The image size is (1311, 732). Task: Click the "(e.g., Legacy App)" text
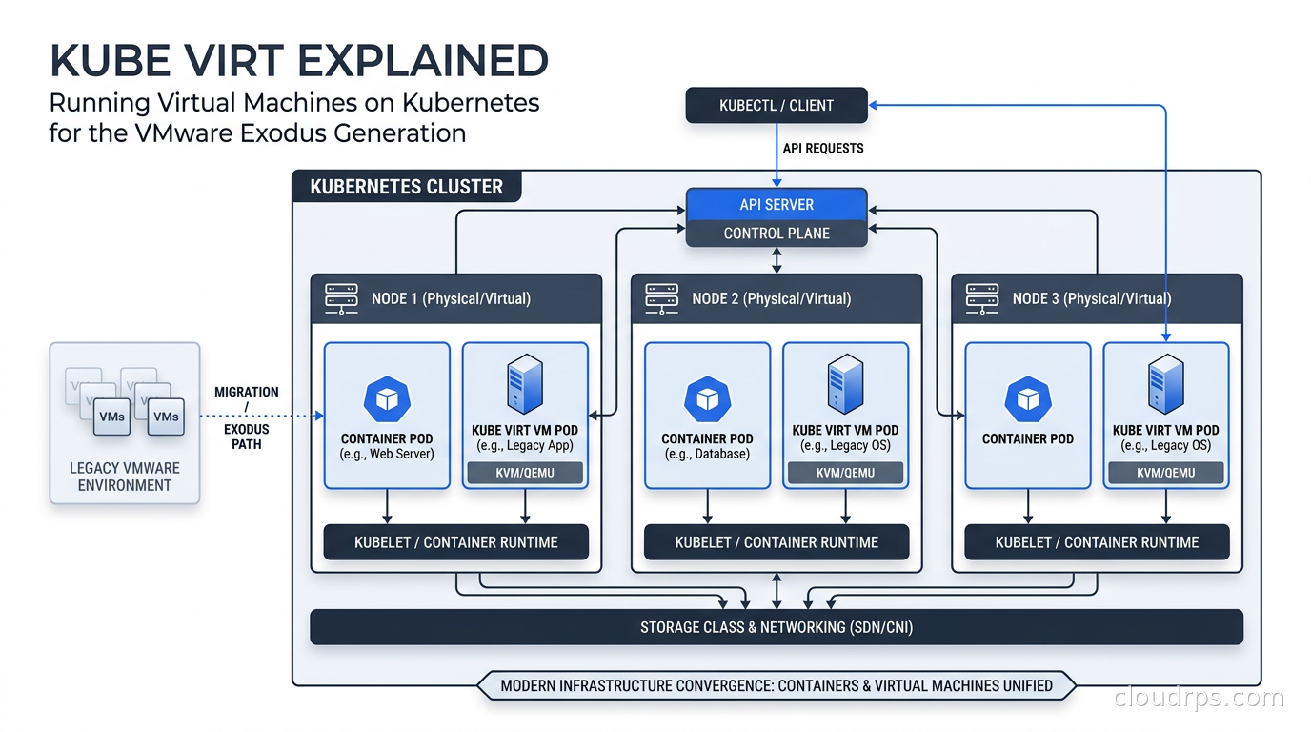point(525,446)
